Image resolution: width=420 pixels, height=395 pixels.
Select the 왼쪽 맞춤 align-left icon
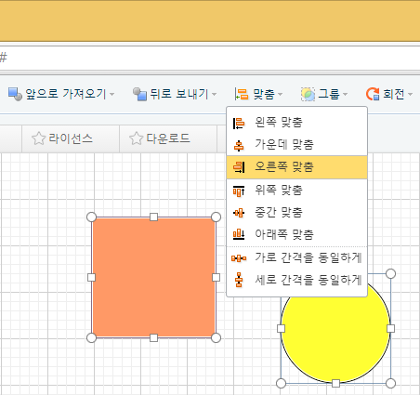(x=239, y=123)
